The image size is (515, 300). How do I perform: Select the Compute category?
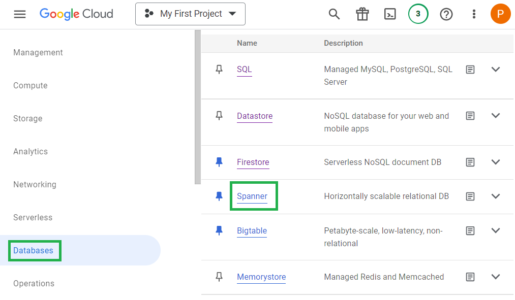pos(31,86)
